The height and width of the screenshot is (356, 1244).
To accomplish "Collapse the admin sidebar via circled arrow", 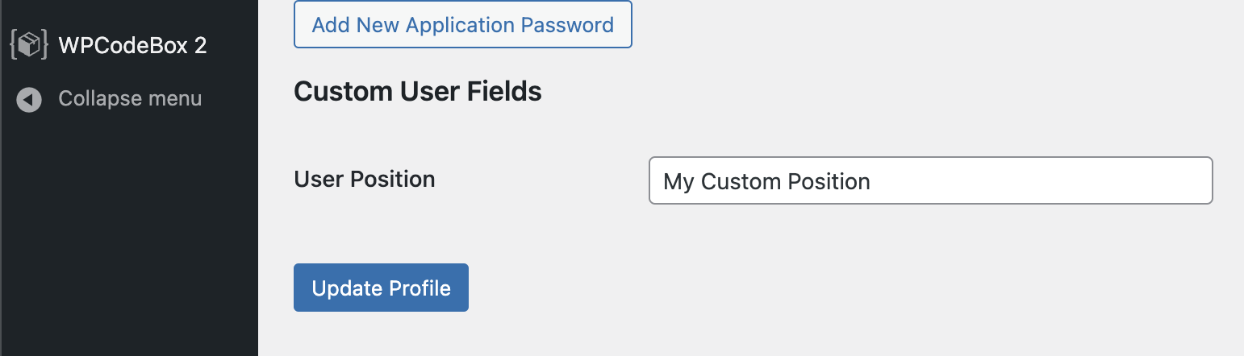I will (29, 100).
